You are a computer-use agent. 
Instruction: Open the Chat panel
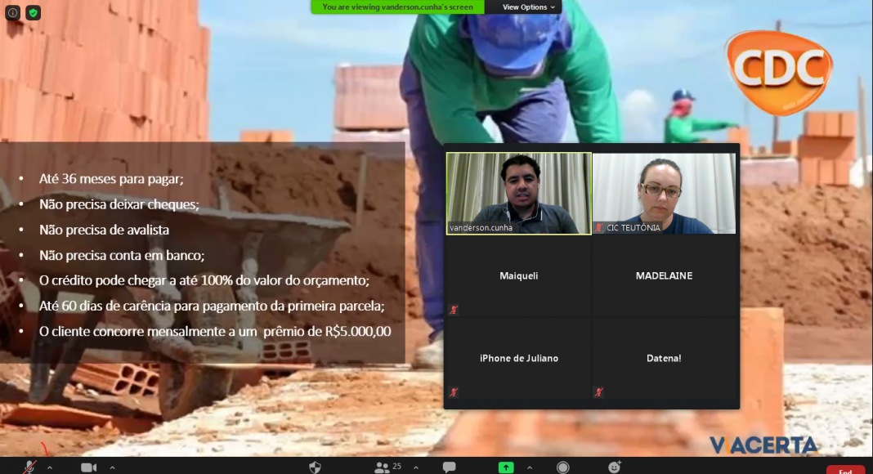tap(449, 467)
